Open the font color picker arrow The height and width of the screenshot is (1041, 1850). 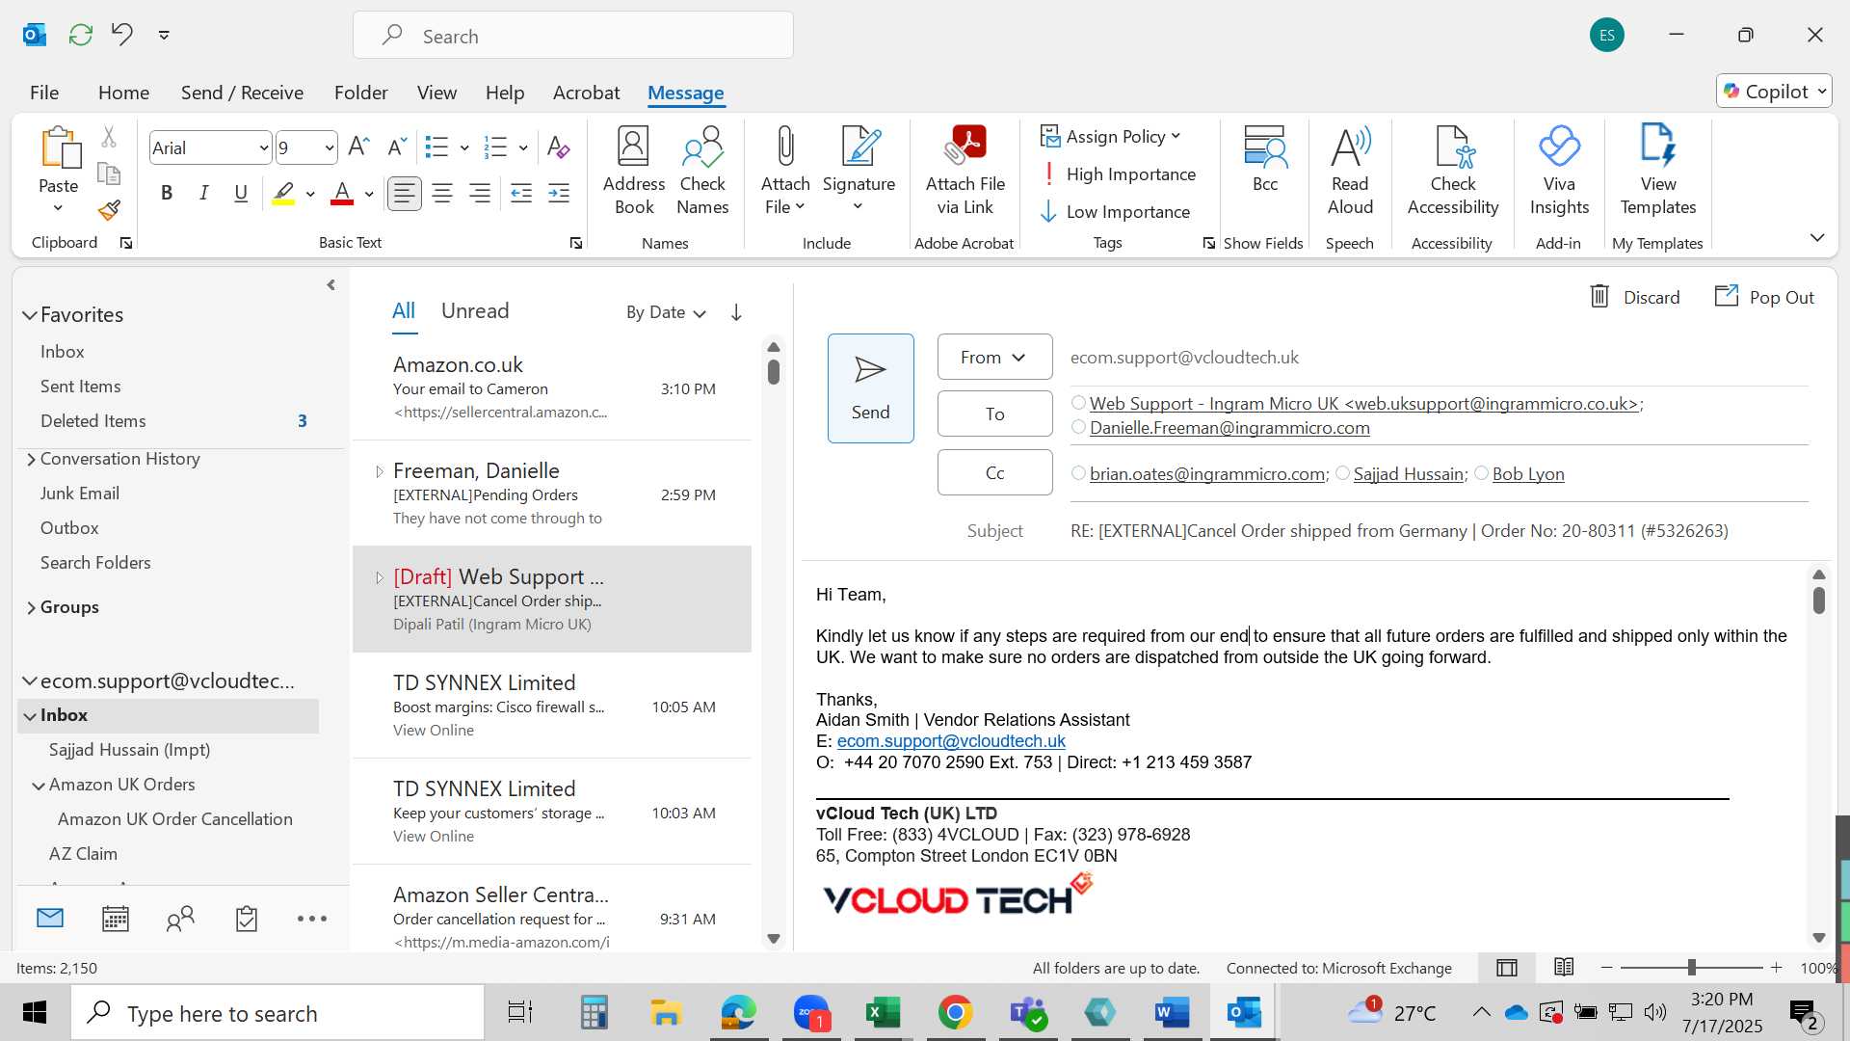369,194
